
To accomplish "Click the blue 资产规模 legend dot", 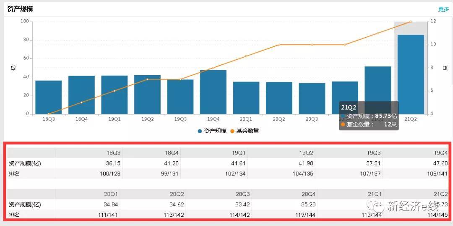I will point(200,131).
